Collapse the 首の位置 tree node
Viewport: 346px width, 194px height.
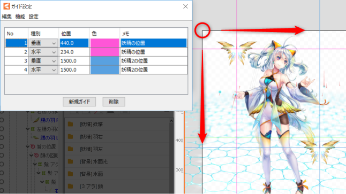(27, 146)
